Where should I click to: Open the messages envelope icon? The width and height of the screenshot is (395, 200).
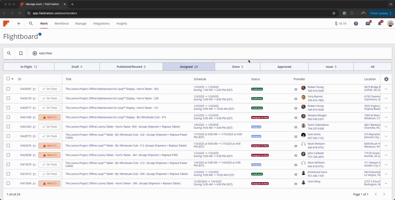(368, 24)
